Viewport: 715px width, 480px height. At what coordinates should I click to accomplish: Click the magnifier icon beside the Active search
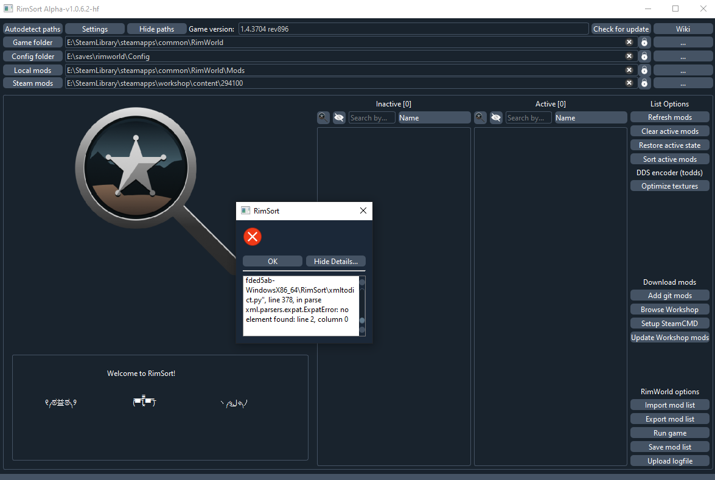tap(480, 117)
